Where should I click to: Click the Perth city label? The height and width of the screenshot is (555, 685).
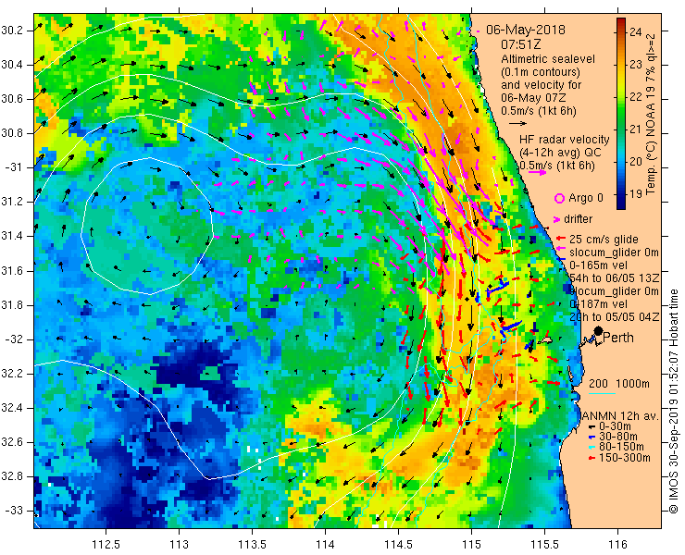click(618, 338)
